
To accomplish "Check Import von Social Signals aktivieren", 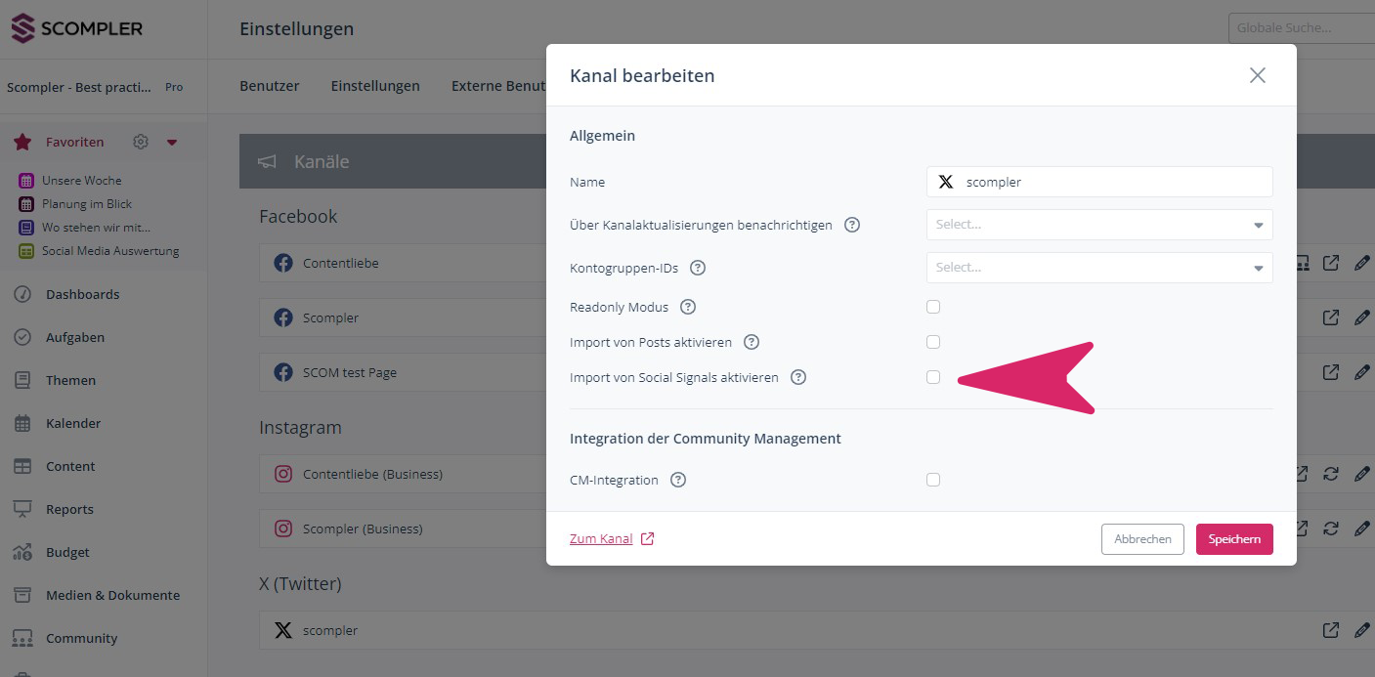I will pyautogui.click(x=933, y=377).
